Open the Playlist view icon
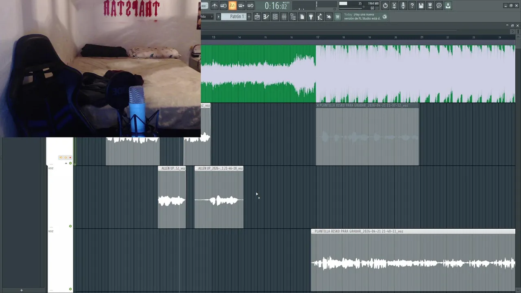Image resolution: width=521 pixels, height=293 pixels. [257, 17]
